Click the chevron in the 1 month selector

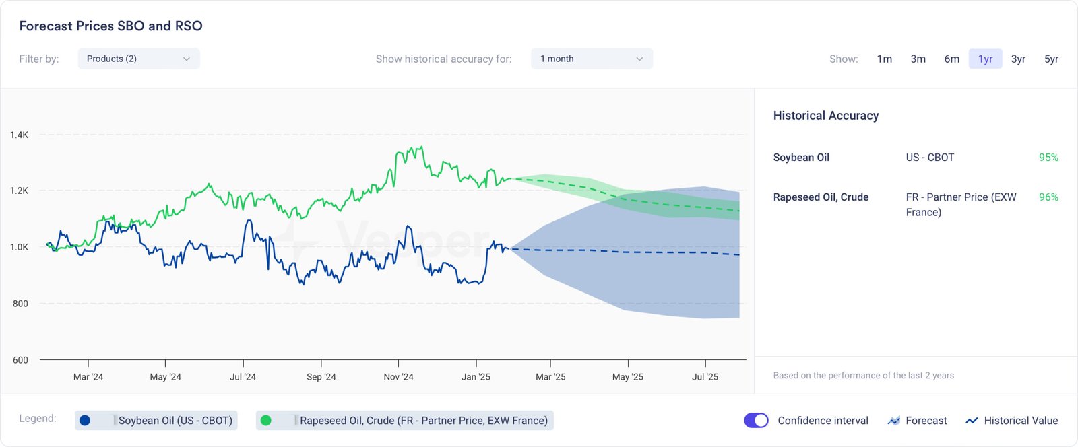click(639, 59)
